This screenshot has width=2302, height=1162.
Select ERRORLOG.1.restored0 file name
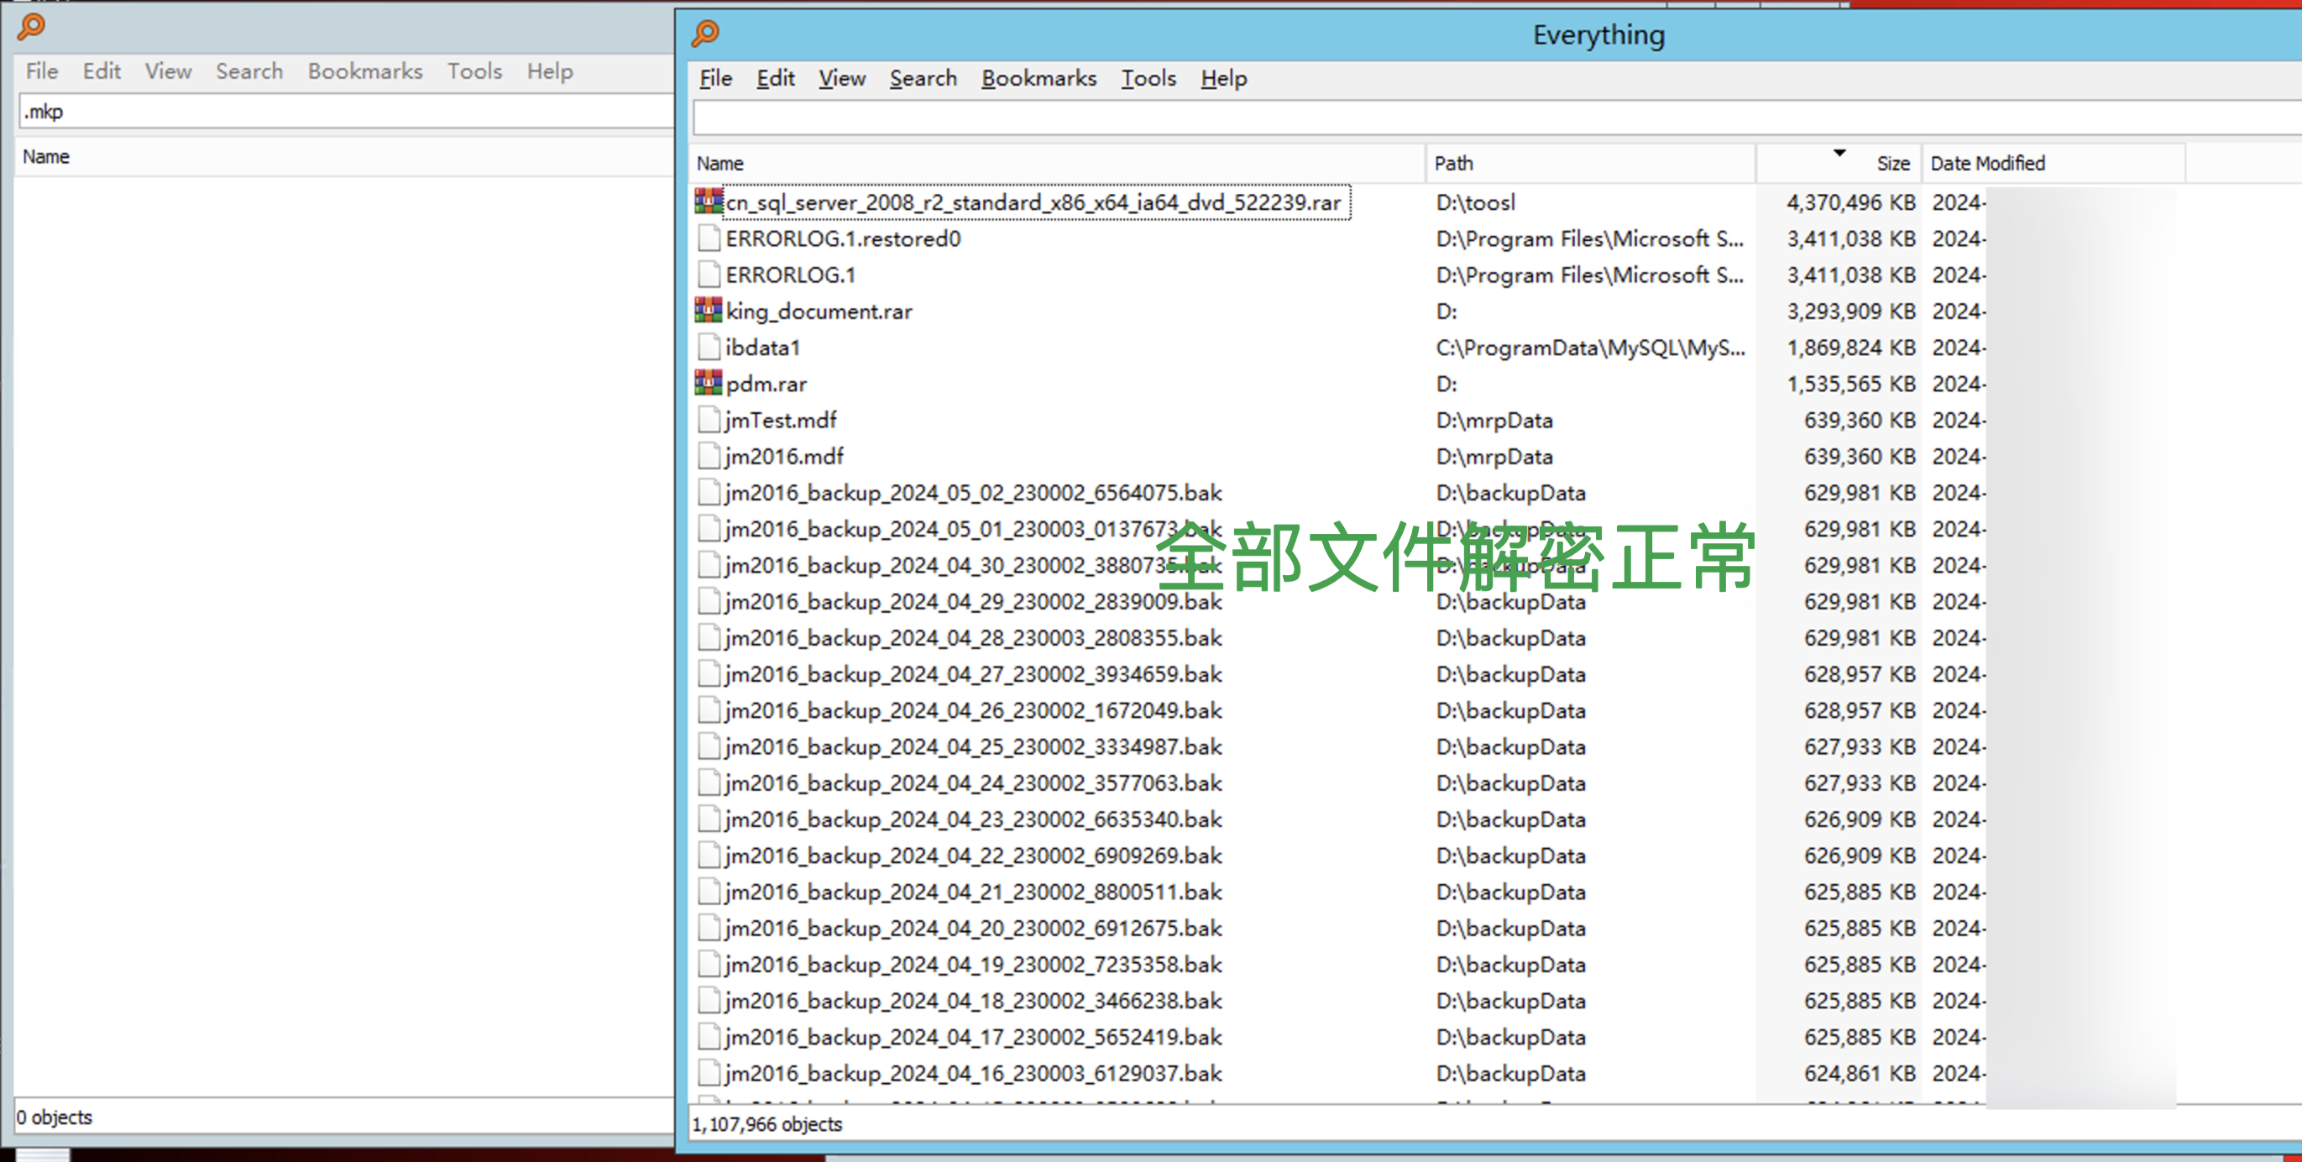(843, 238)
